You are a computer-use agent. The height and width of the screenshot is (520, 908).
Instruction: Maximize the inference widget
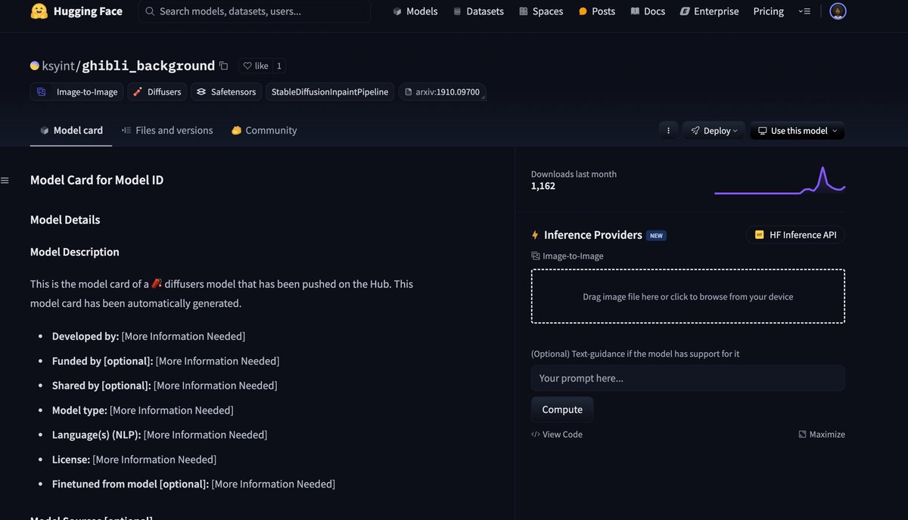click(x=822, y=435)
